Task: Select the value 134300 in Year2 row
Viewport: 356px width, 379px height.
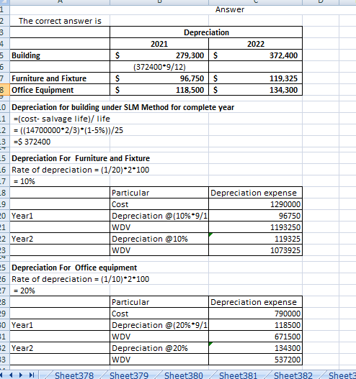Action: [x=256, y=348]
